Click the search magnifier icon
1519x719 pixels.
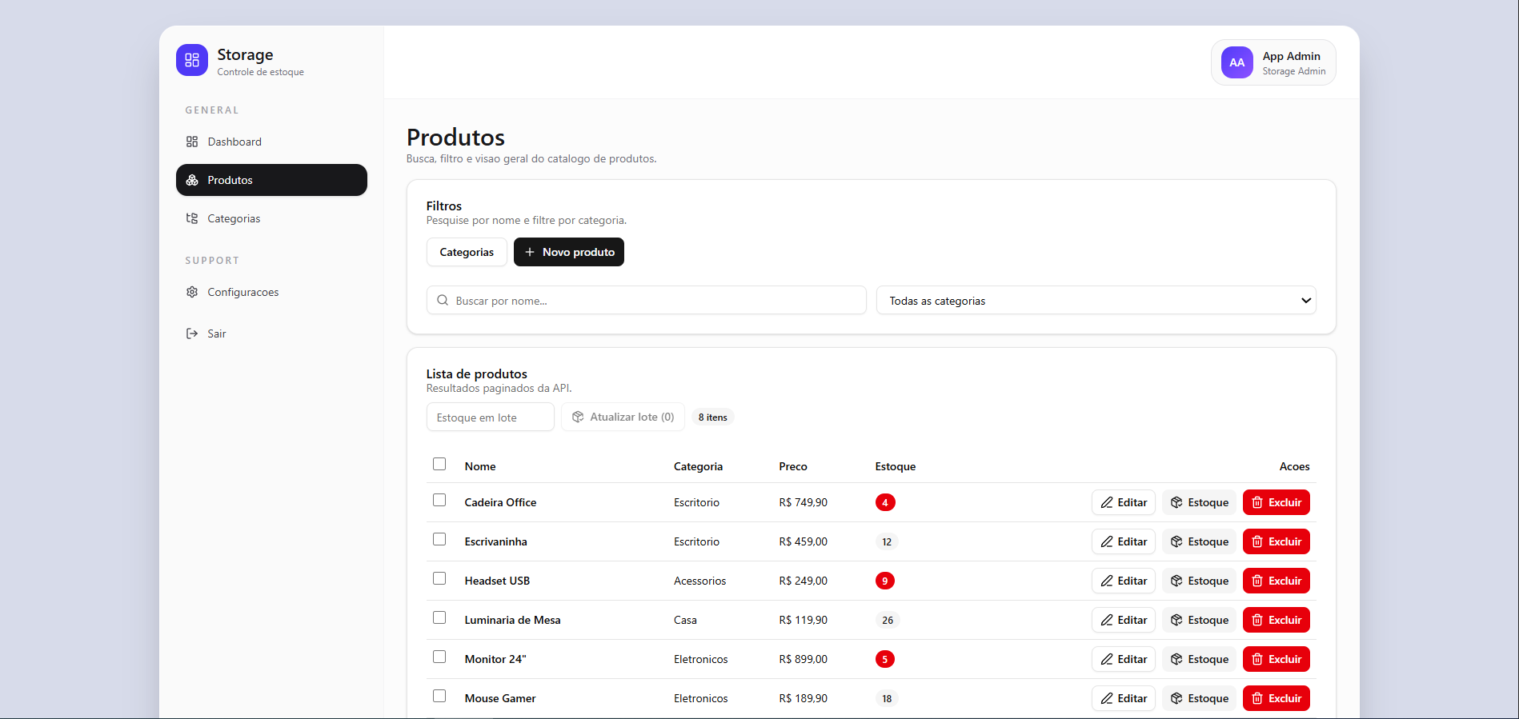pyautogui.click(x=443, y=301)
